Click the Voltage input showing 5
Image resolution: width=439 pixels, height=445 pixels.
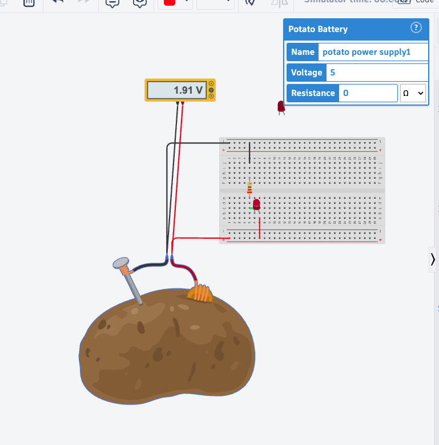point(377,73)
